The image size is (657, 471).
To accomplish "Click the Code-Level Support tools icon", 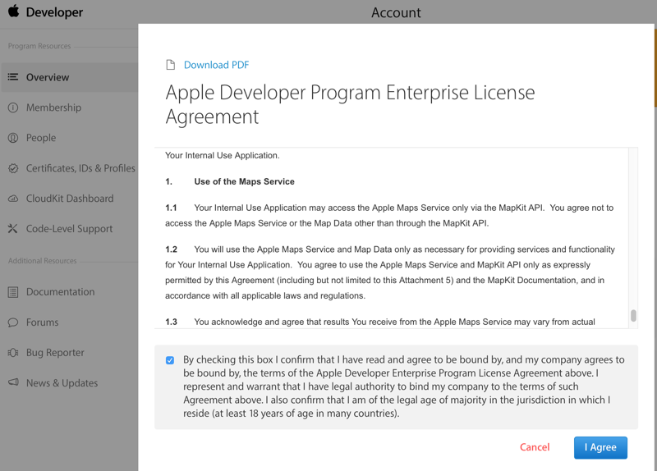I will (13, 229).
